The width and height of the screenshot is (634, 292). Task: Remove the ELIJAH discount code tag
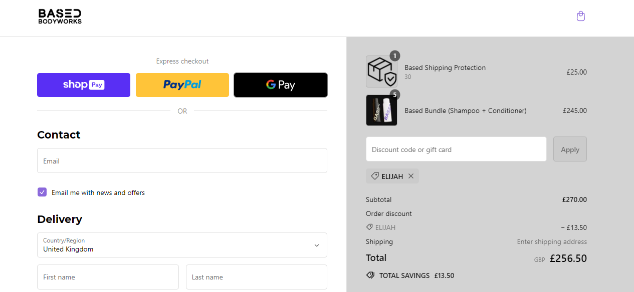click(x=411, y=176)
